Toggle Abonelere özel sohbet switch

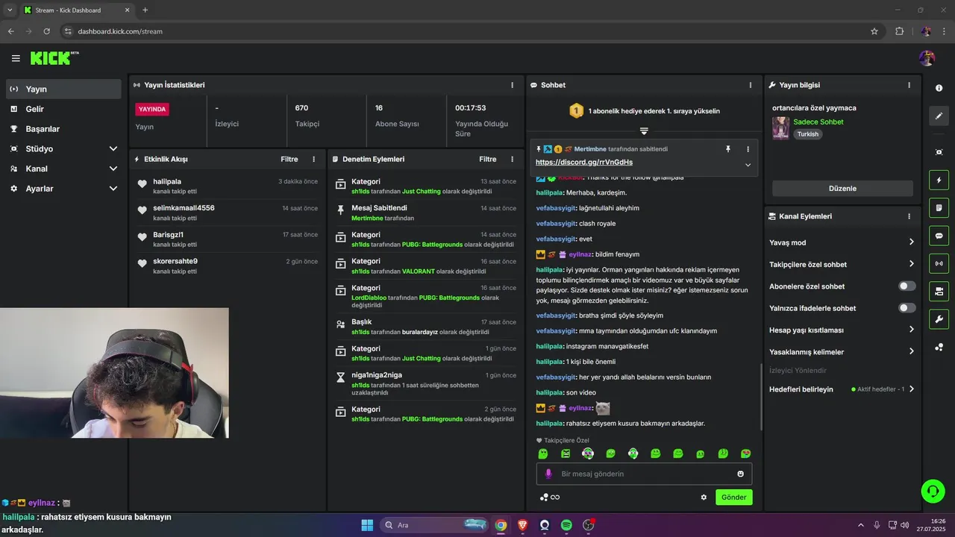907,286
